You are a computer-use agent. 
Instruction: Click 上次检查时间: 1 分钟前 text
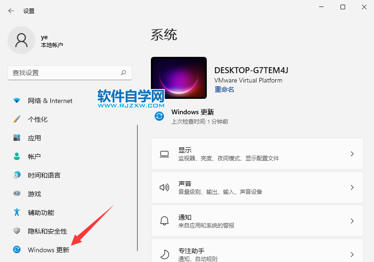(200, 122)
